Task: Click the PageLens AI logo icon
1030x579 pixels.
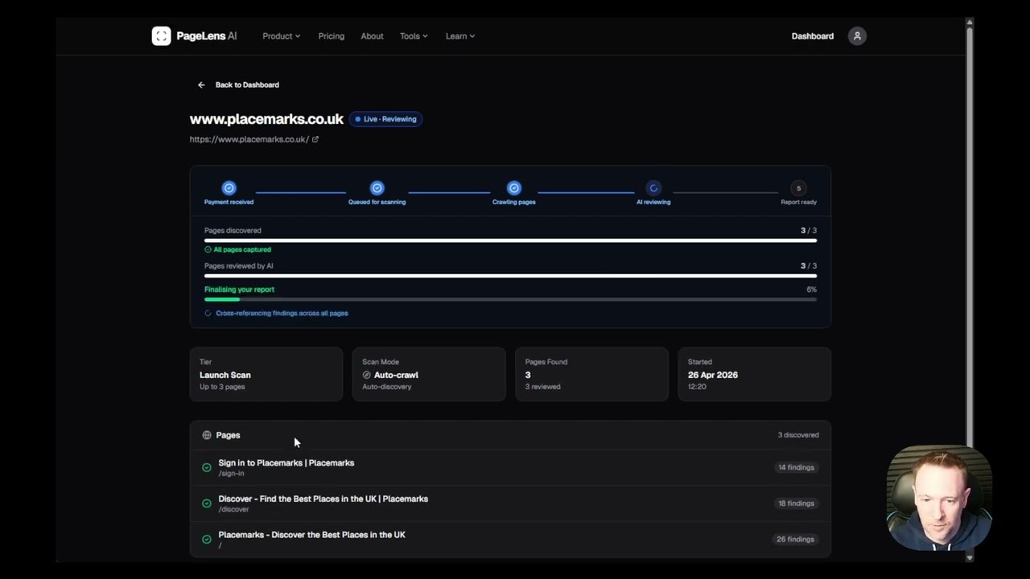Action: coord(161,35)
